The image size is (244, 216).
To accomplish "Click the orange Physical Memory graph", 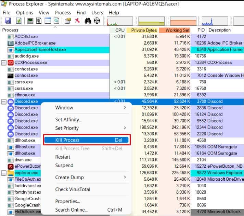I will tap(183, 21).
